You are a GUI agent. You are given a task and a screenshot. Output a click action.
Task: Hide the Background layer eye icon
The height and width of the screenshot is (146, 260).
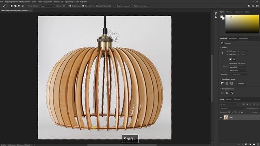click(221, 118)
